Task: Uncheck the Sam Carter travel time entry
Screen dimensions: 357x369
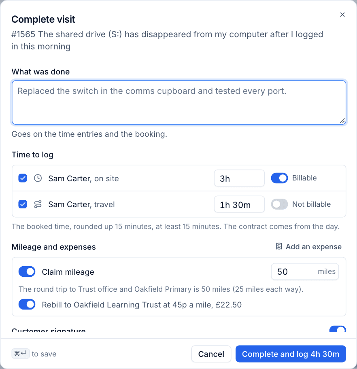Action: click(x=23, y=204)
